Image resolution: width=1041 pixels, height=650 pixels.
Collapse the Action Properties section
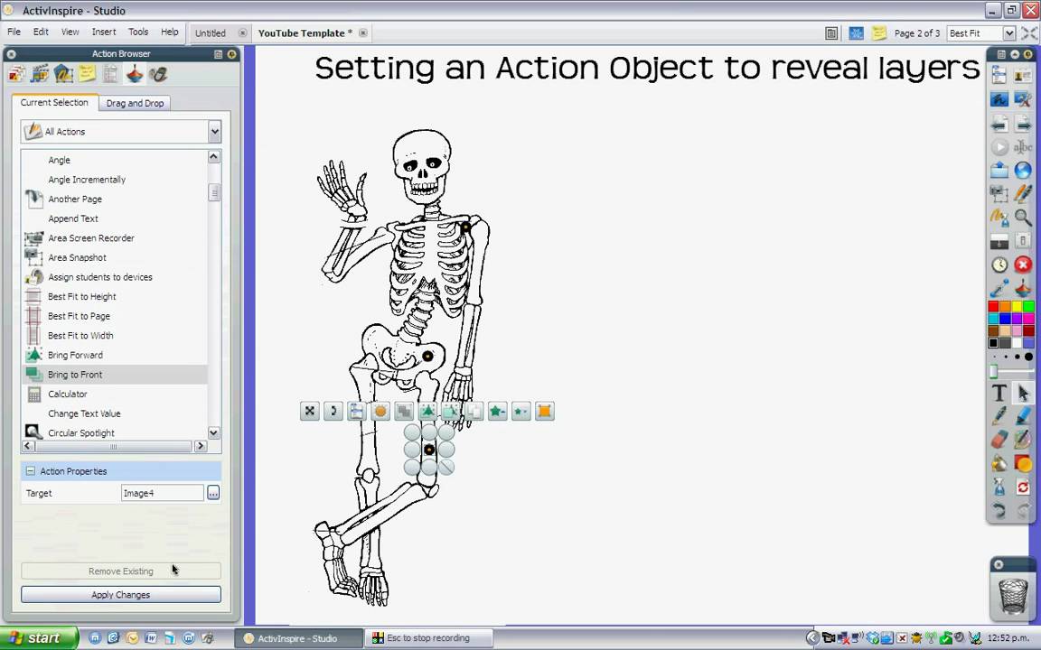click(x=30, y=471)
